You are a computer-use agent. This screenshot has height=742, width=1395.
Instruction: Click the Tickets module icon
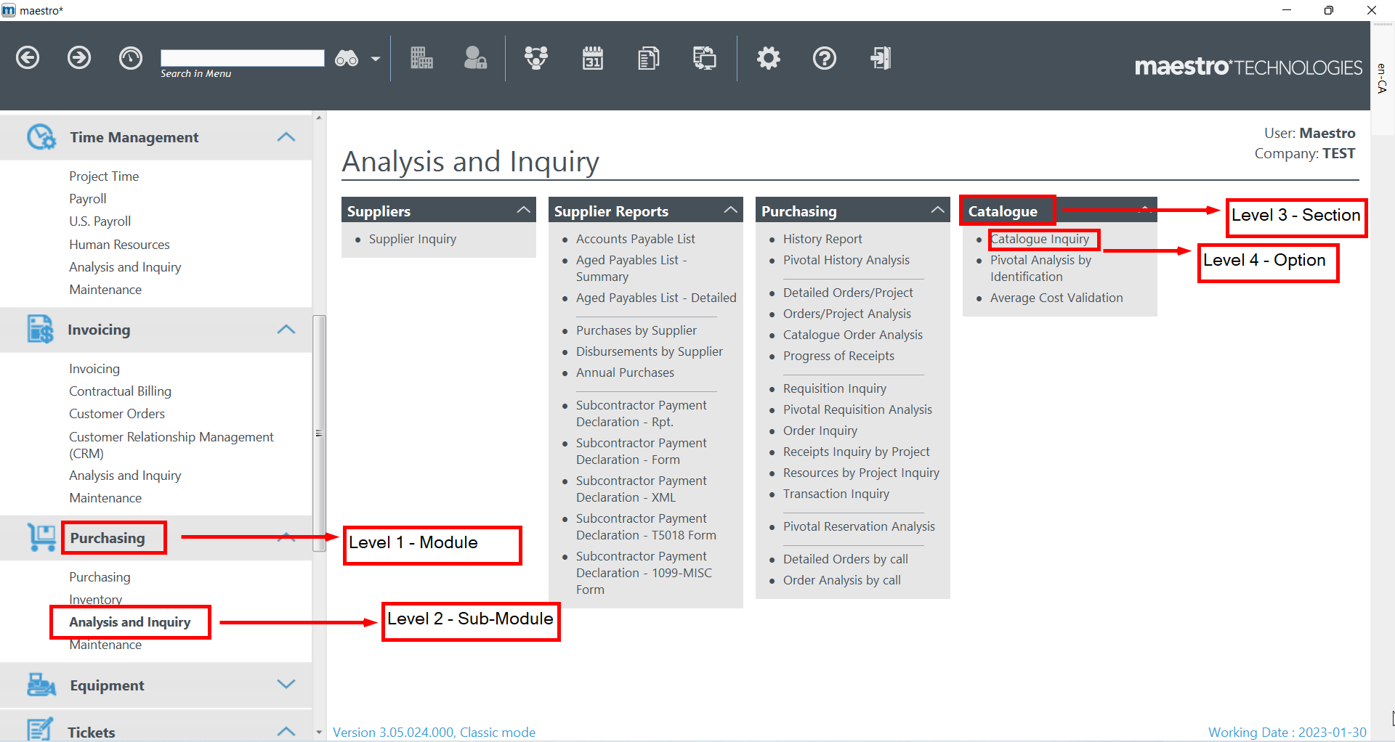40,730
